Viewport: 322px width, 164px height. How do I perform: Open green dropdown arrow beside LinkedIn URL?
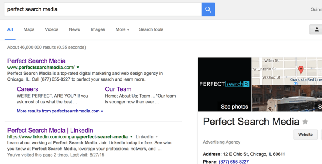[131, 137]
